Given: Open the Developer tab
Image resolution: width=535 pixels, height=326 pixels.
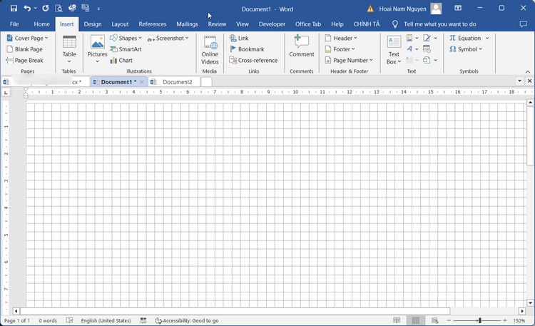Looking at the screenshot, I should pos(272,24).
